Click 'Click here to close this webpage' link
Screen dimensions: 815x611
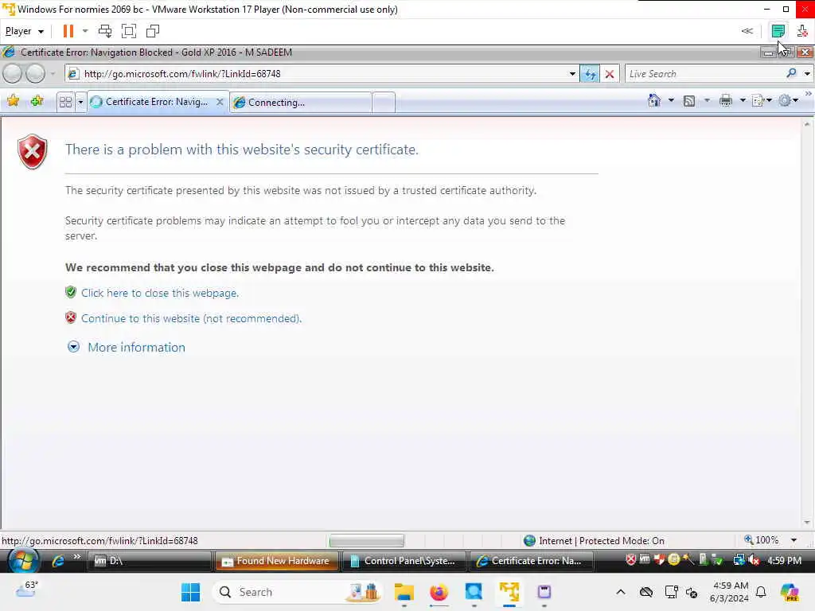point(160,293)
